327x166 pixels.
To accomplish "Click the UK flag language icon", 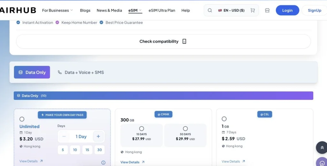I will pos(220,10).
